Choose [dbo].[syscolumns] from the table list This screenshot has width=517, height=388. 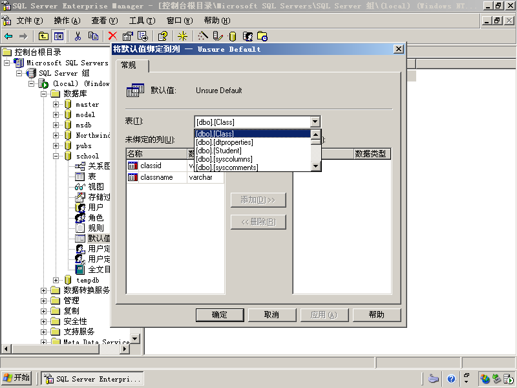[x=252, y=159]
